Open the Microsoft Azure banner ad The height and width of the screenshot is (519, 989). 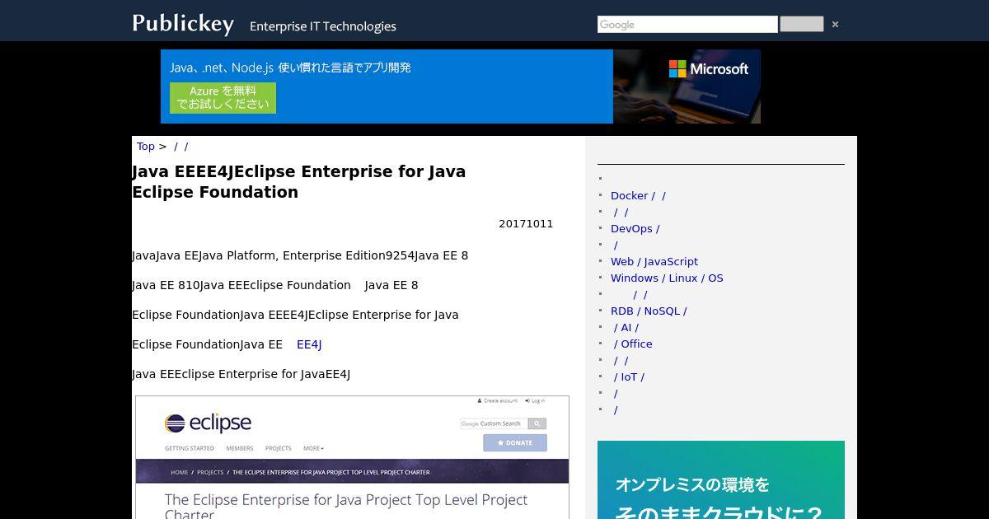point(461,86)
